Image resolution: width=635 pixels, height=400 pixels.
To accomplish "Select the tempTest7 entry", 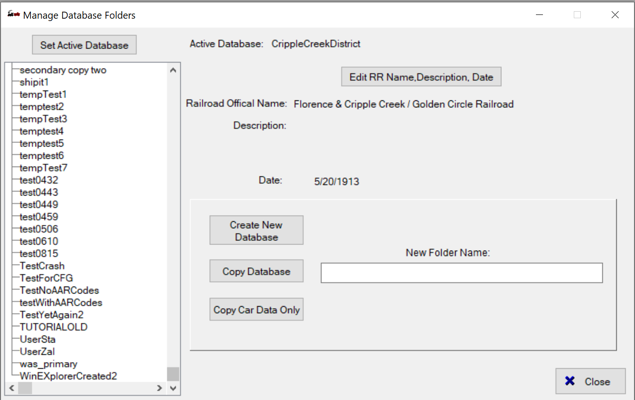I will coord(43,168).
